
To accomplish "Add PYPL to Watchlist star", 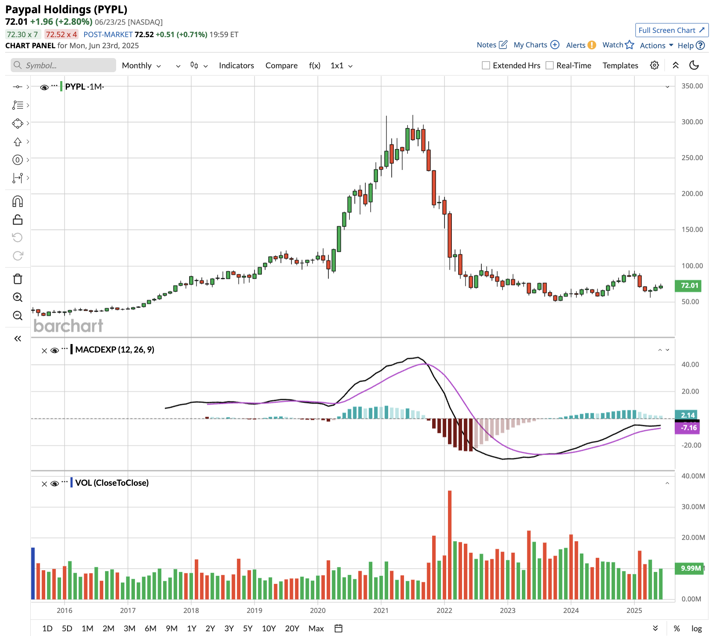I will click(618, 45).
